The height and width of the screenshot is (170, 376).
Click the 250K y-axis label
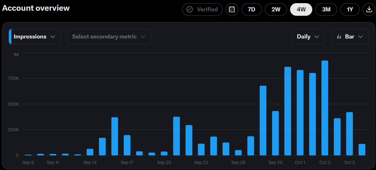(x=14, y=130)
